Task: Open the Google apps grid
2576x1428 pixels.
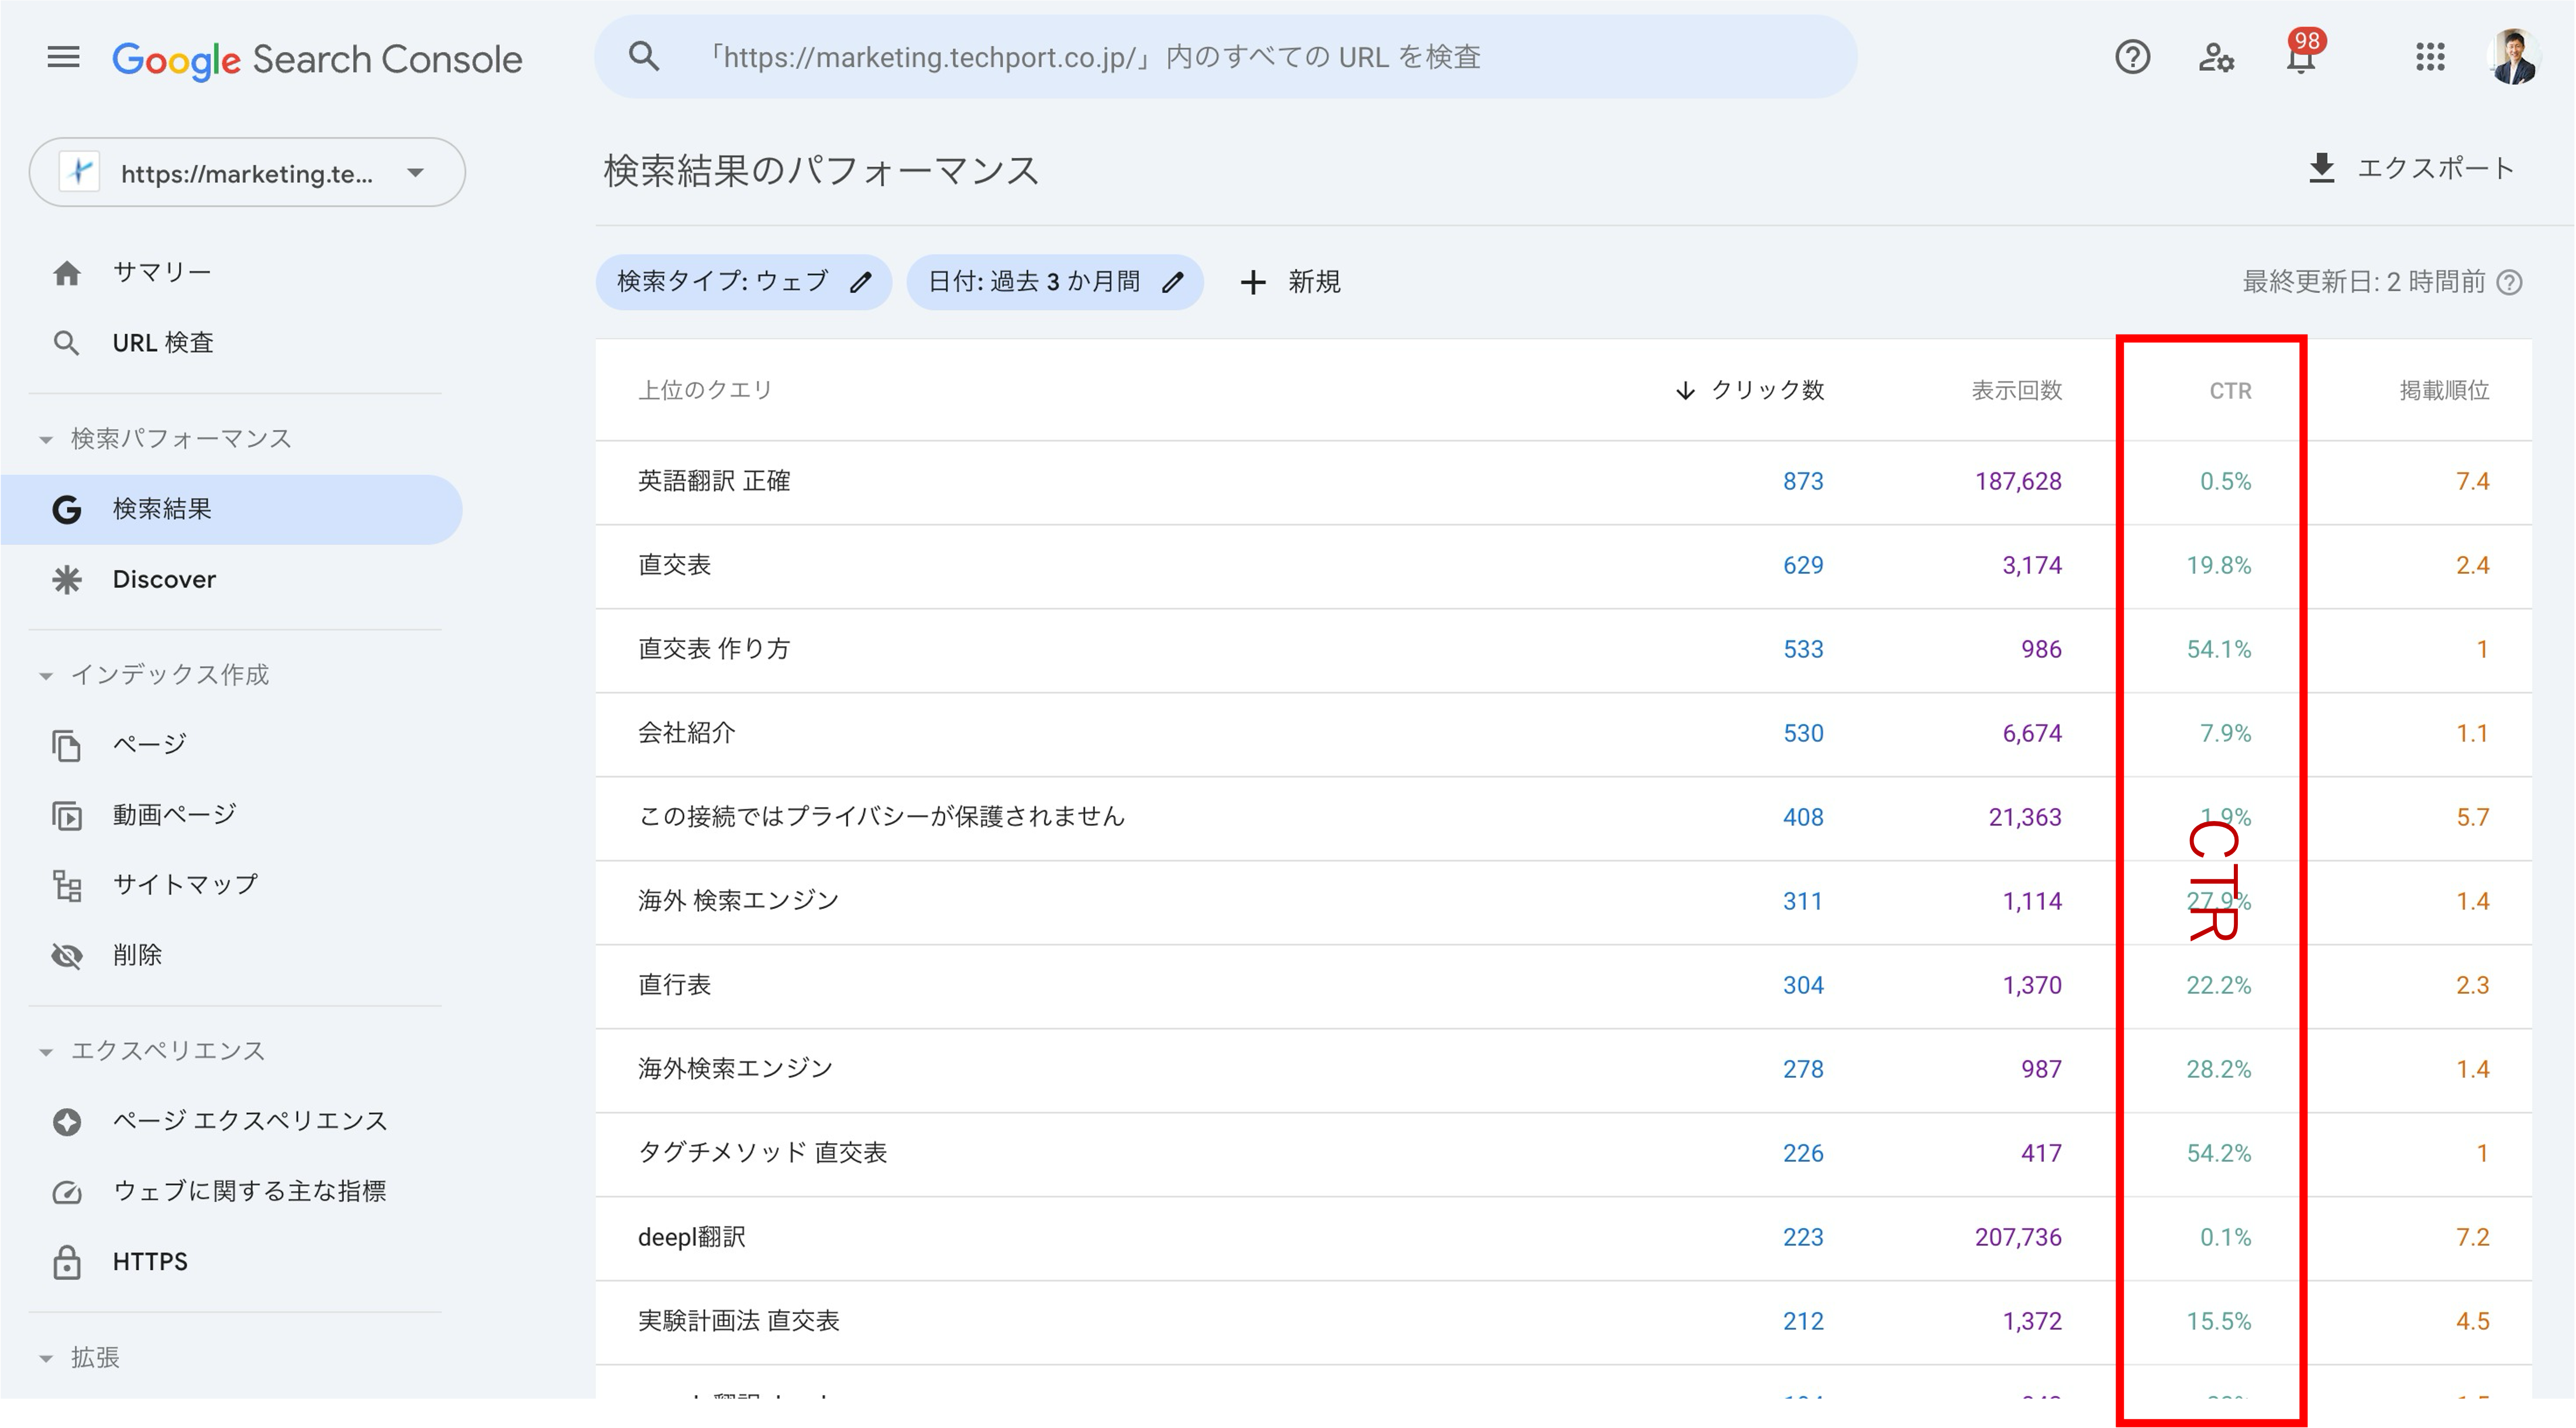Action: (x=2430, y=57)
